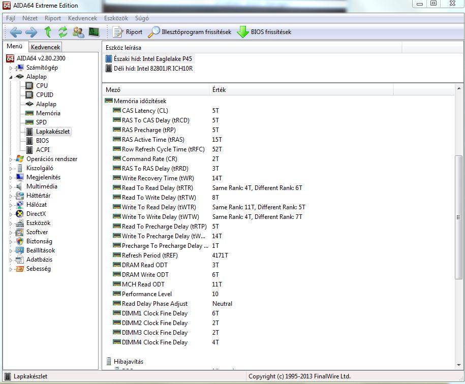Select the Lapkakészlet tree item
Screen dimensions: 465x384
click(53, 132)
